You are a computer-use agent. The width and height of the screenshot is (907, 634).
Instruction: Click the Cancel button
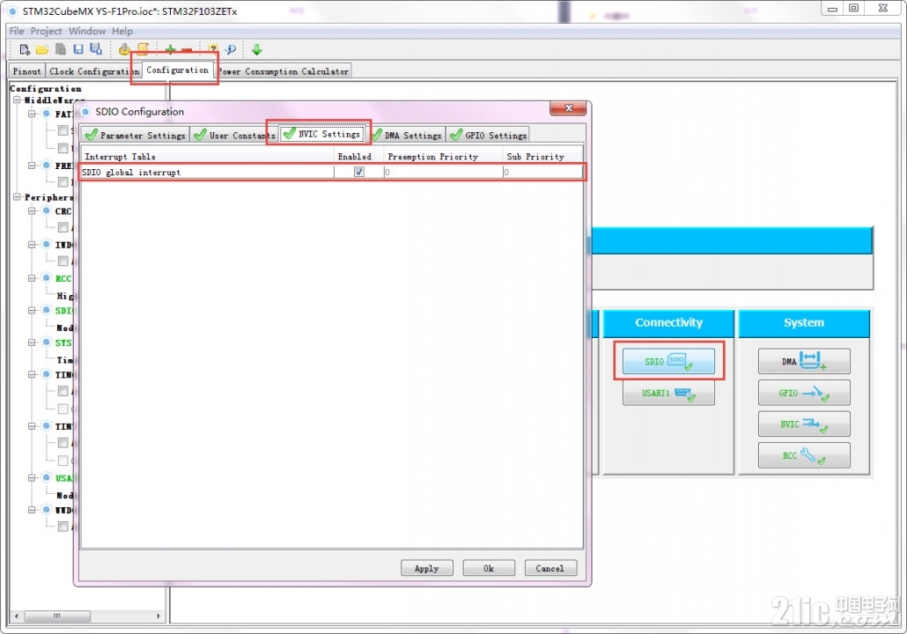pos(550,569)
